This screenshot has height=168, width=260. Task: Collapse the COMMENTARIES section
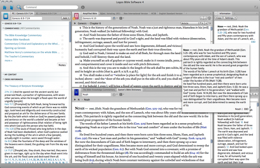(x=3, y=28)
